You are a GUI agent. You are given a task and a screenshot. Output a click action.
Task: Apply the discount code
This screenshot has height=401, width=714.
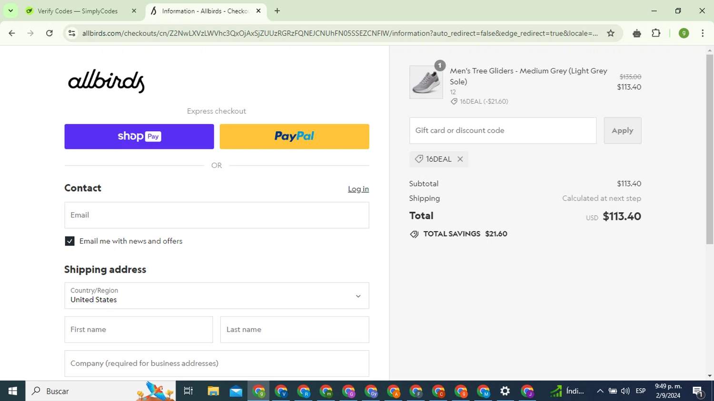623,130
